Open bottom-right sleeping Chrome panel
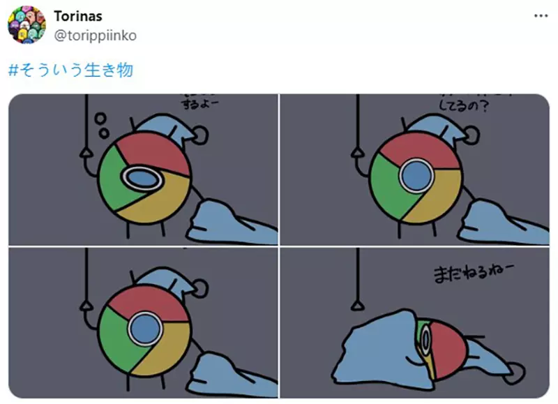 tap(415, 323)
